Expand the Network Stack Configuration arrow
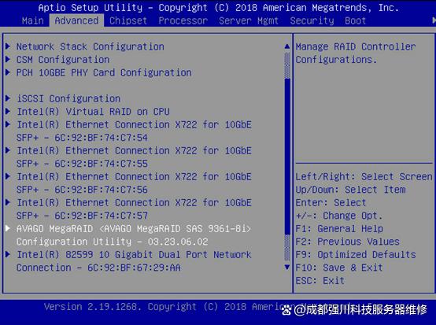 coord(8,46)
